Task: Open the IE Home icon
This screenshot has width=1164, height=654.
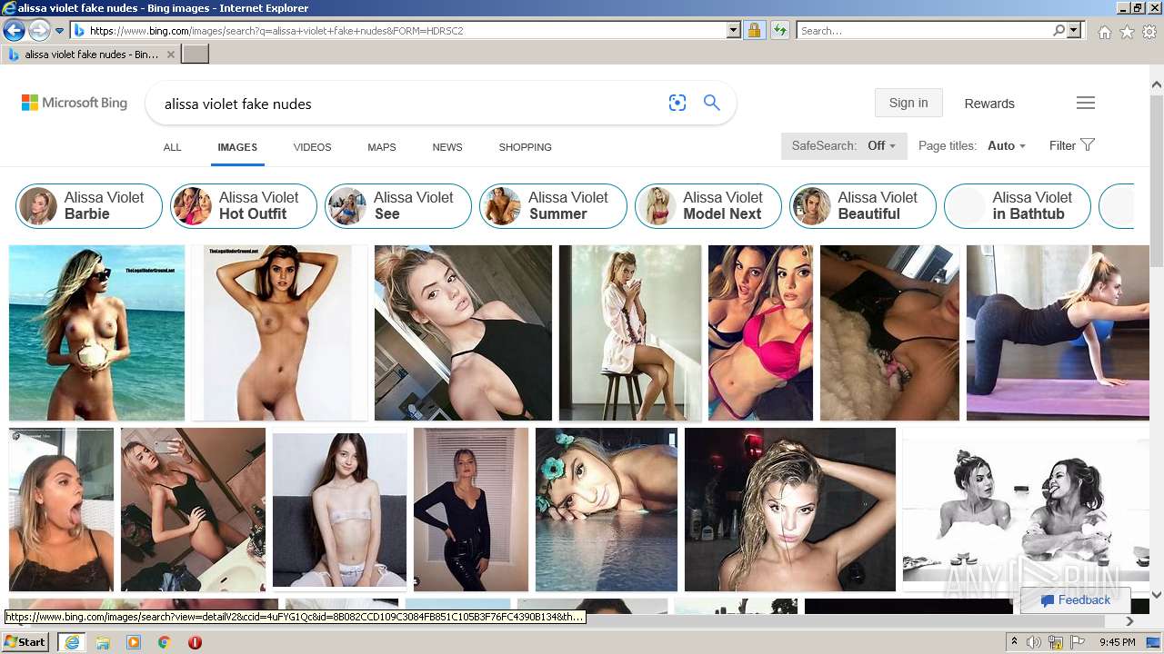Action: (1104, 32)
